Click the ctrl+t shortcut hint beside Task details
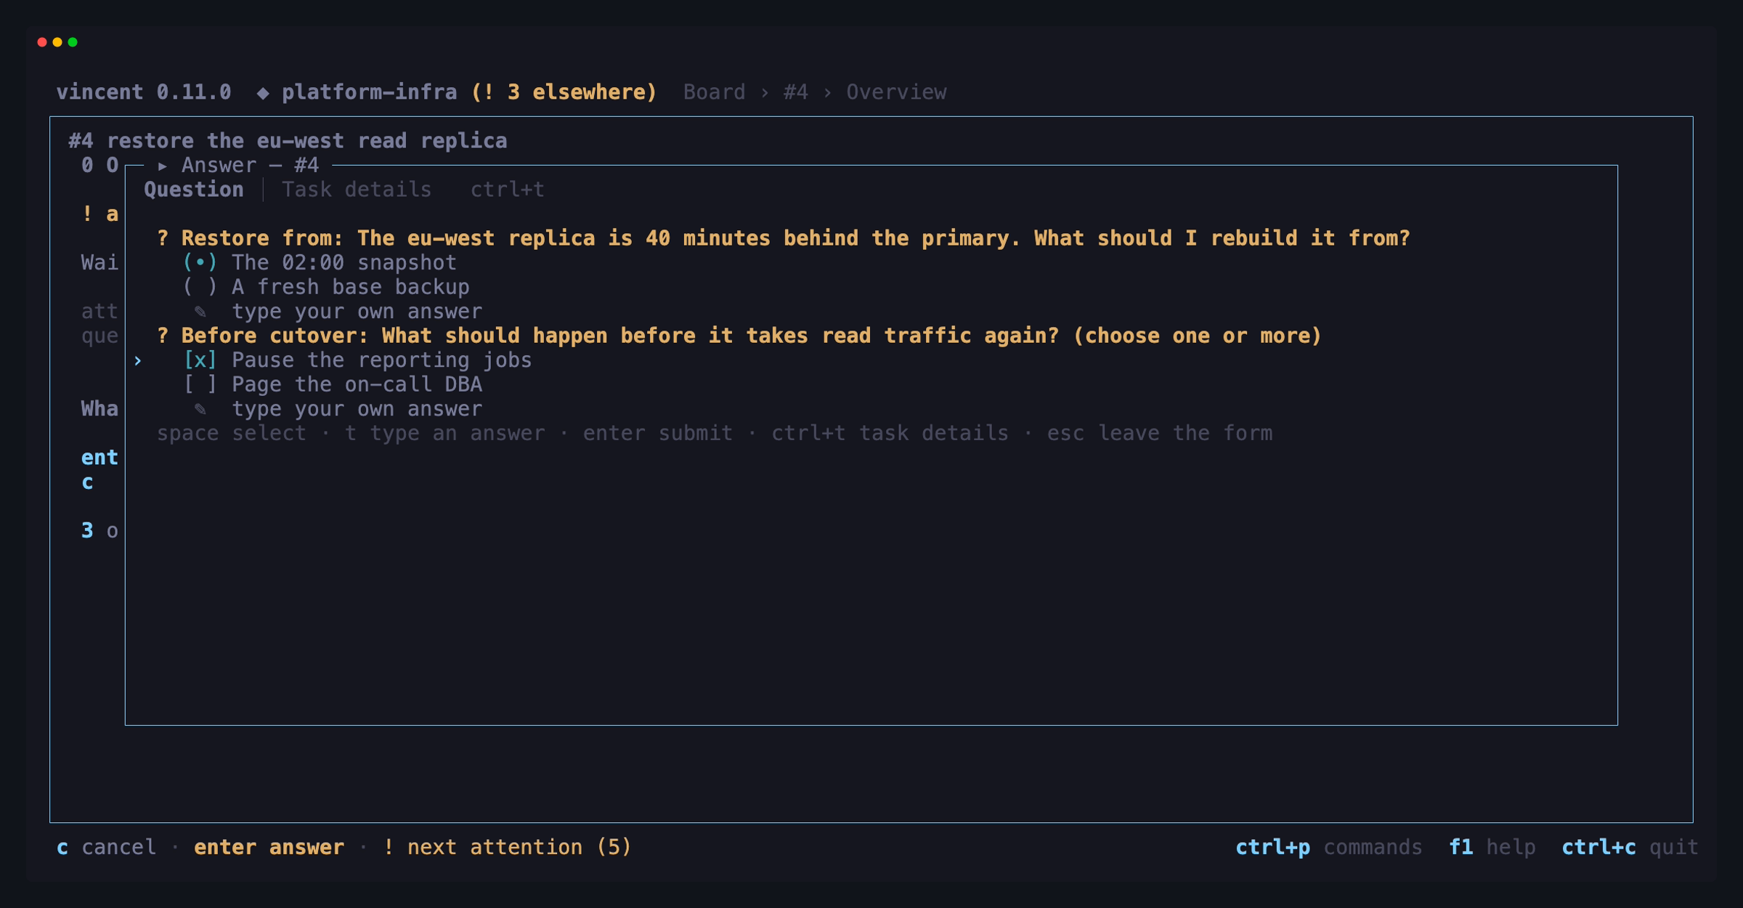This screenshot has width=1743, height=908. click(508, 190)
